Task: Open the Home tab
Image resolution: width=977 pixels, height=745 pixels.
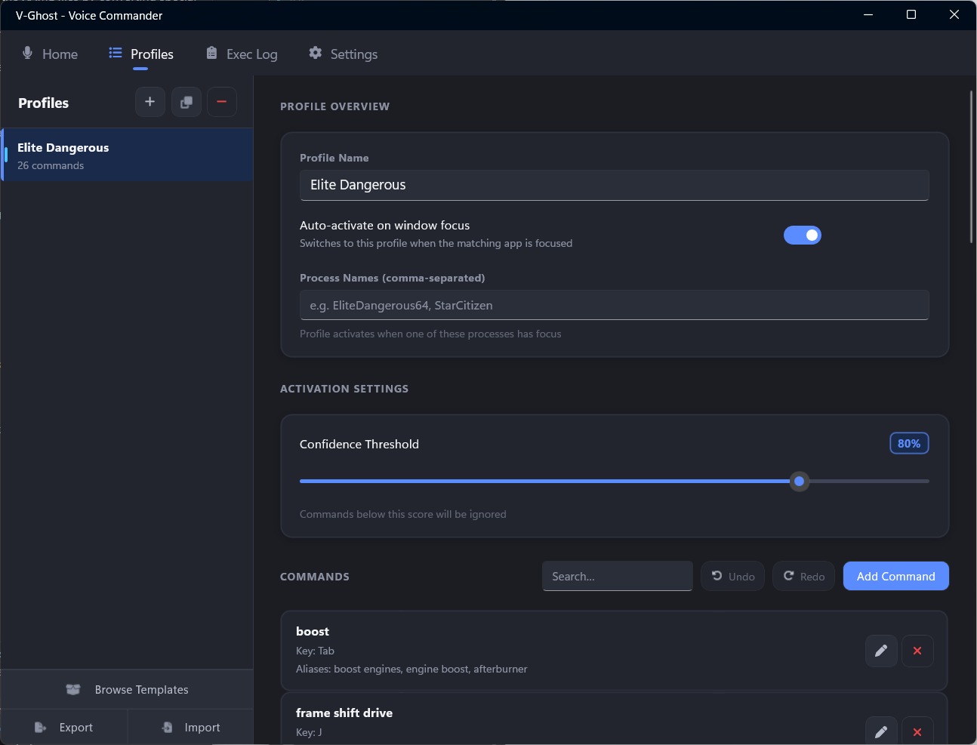Action: 50,54
